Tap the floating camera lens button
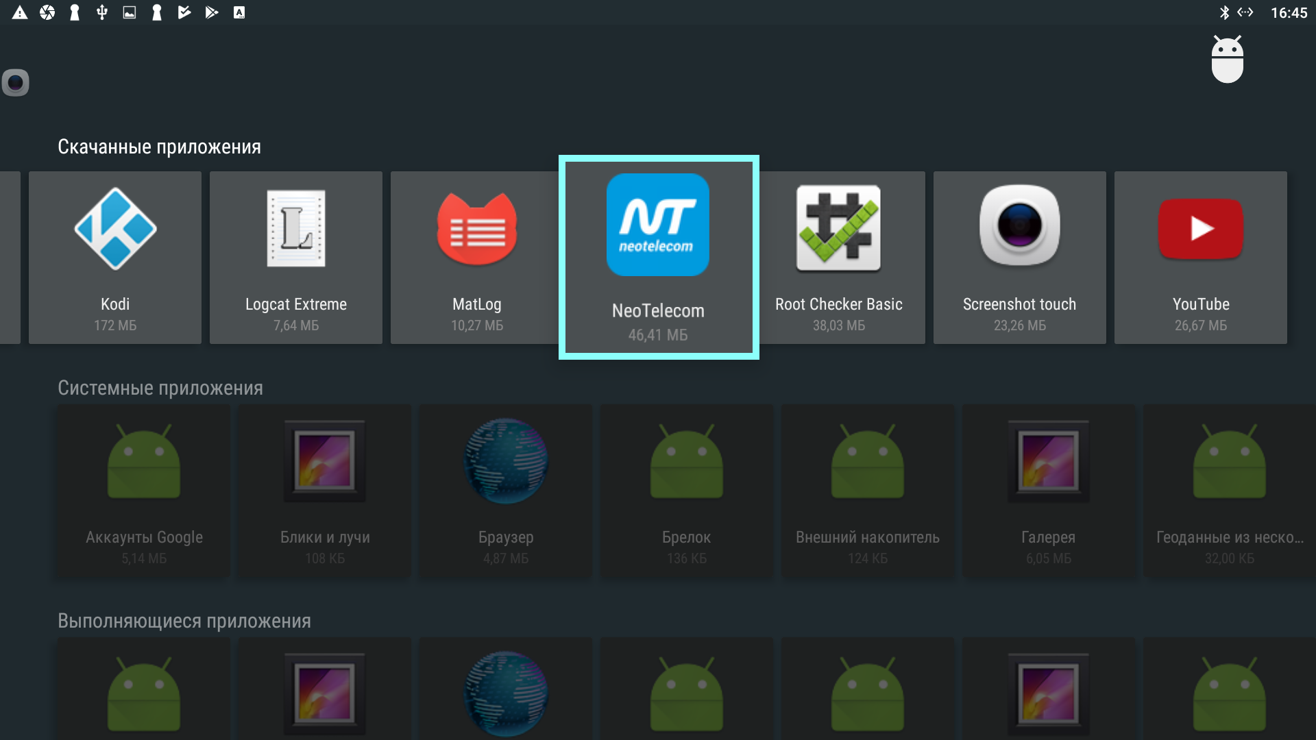 click(15, 83)
